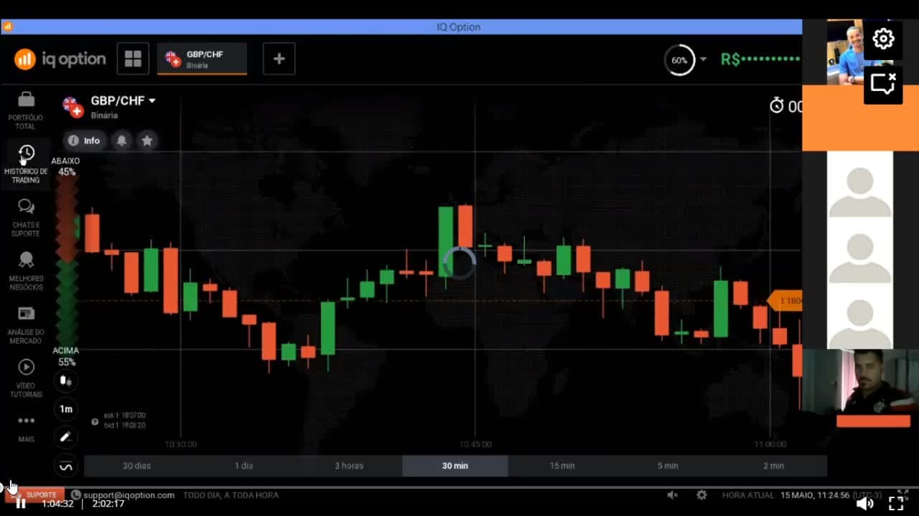Click the ABAIXO 45% sentiment label
Image resolution: width=919 pixels, height=516 pixels.
(66, 167)
